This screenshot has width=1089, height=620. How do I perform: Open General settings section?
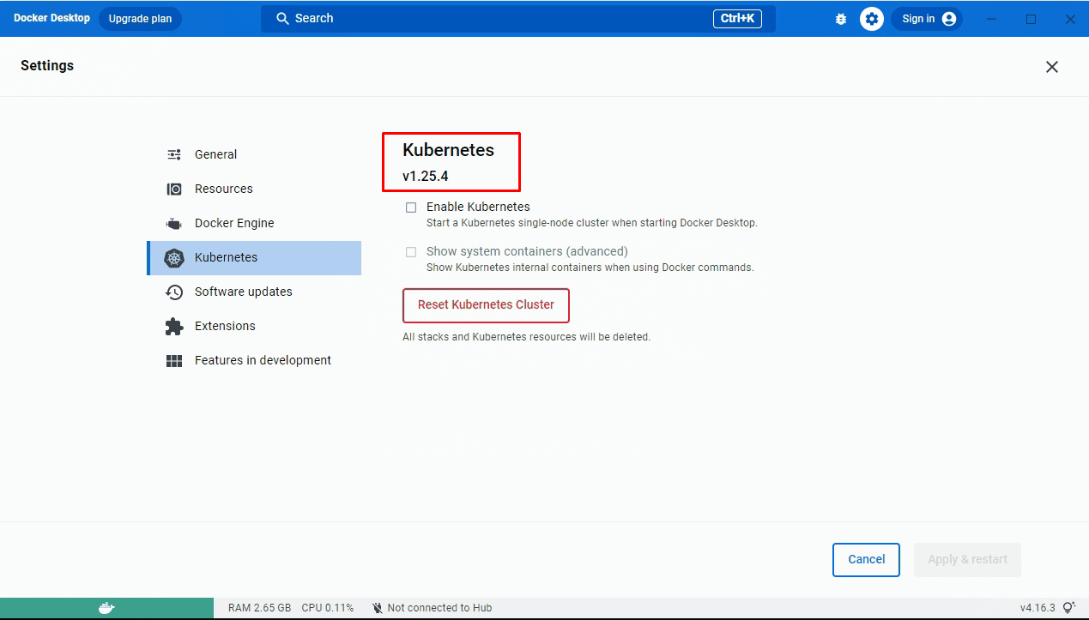tap(254, 154)
